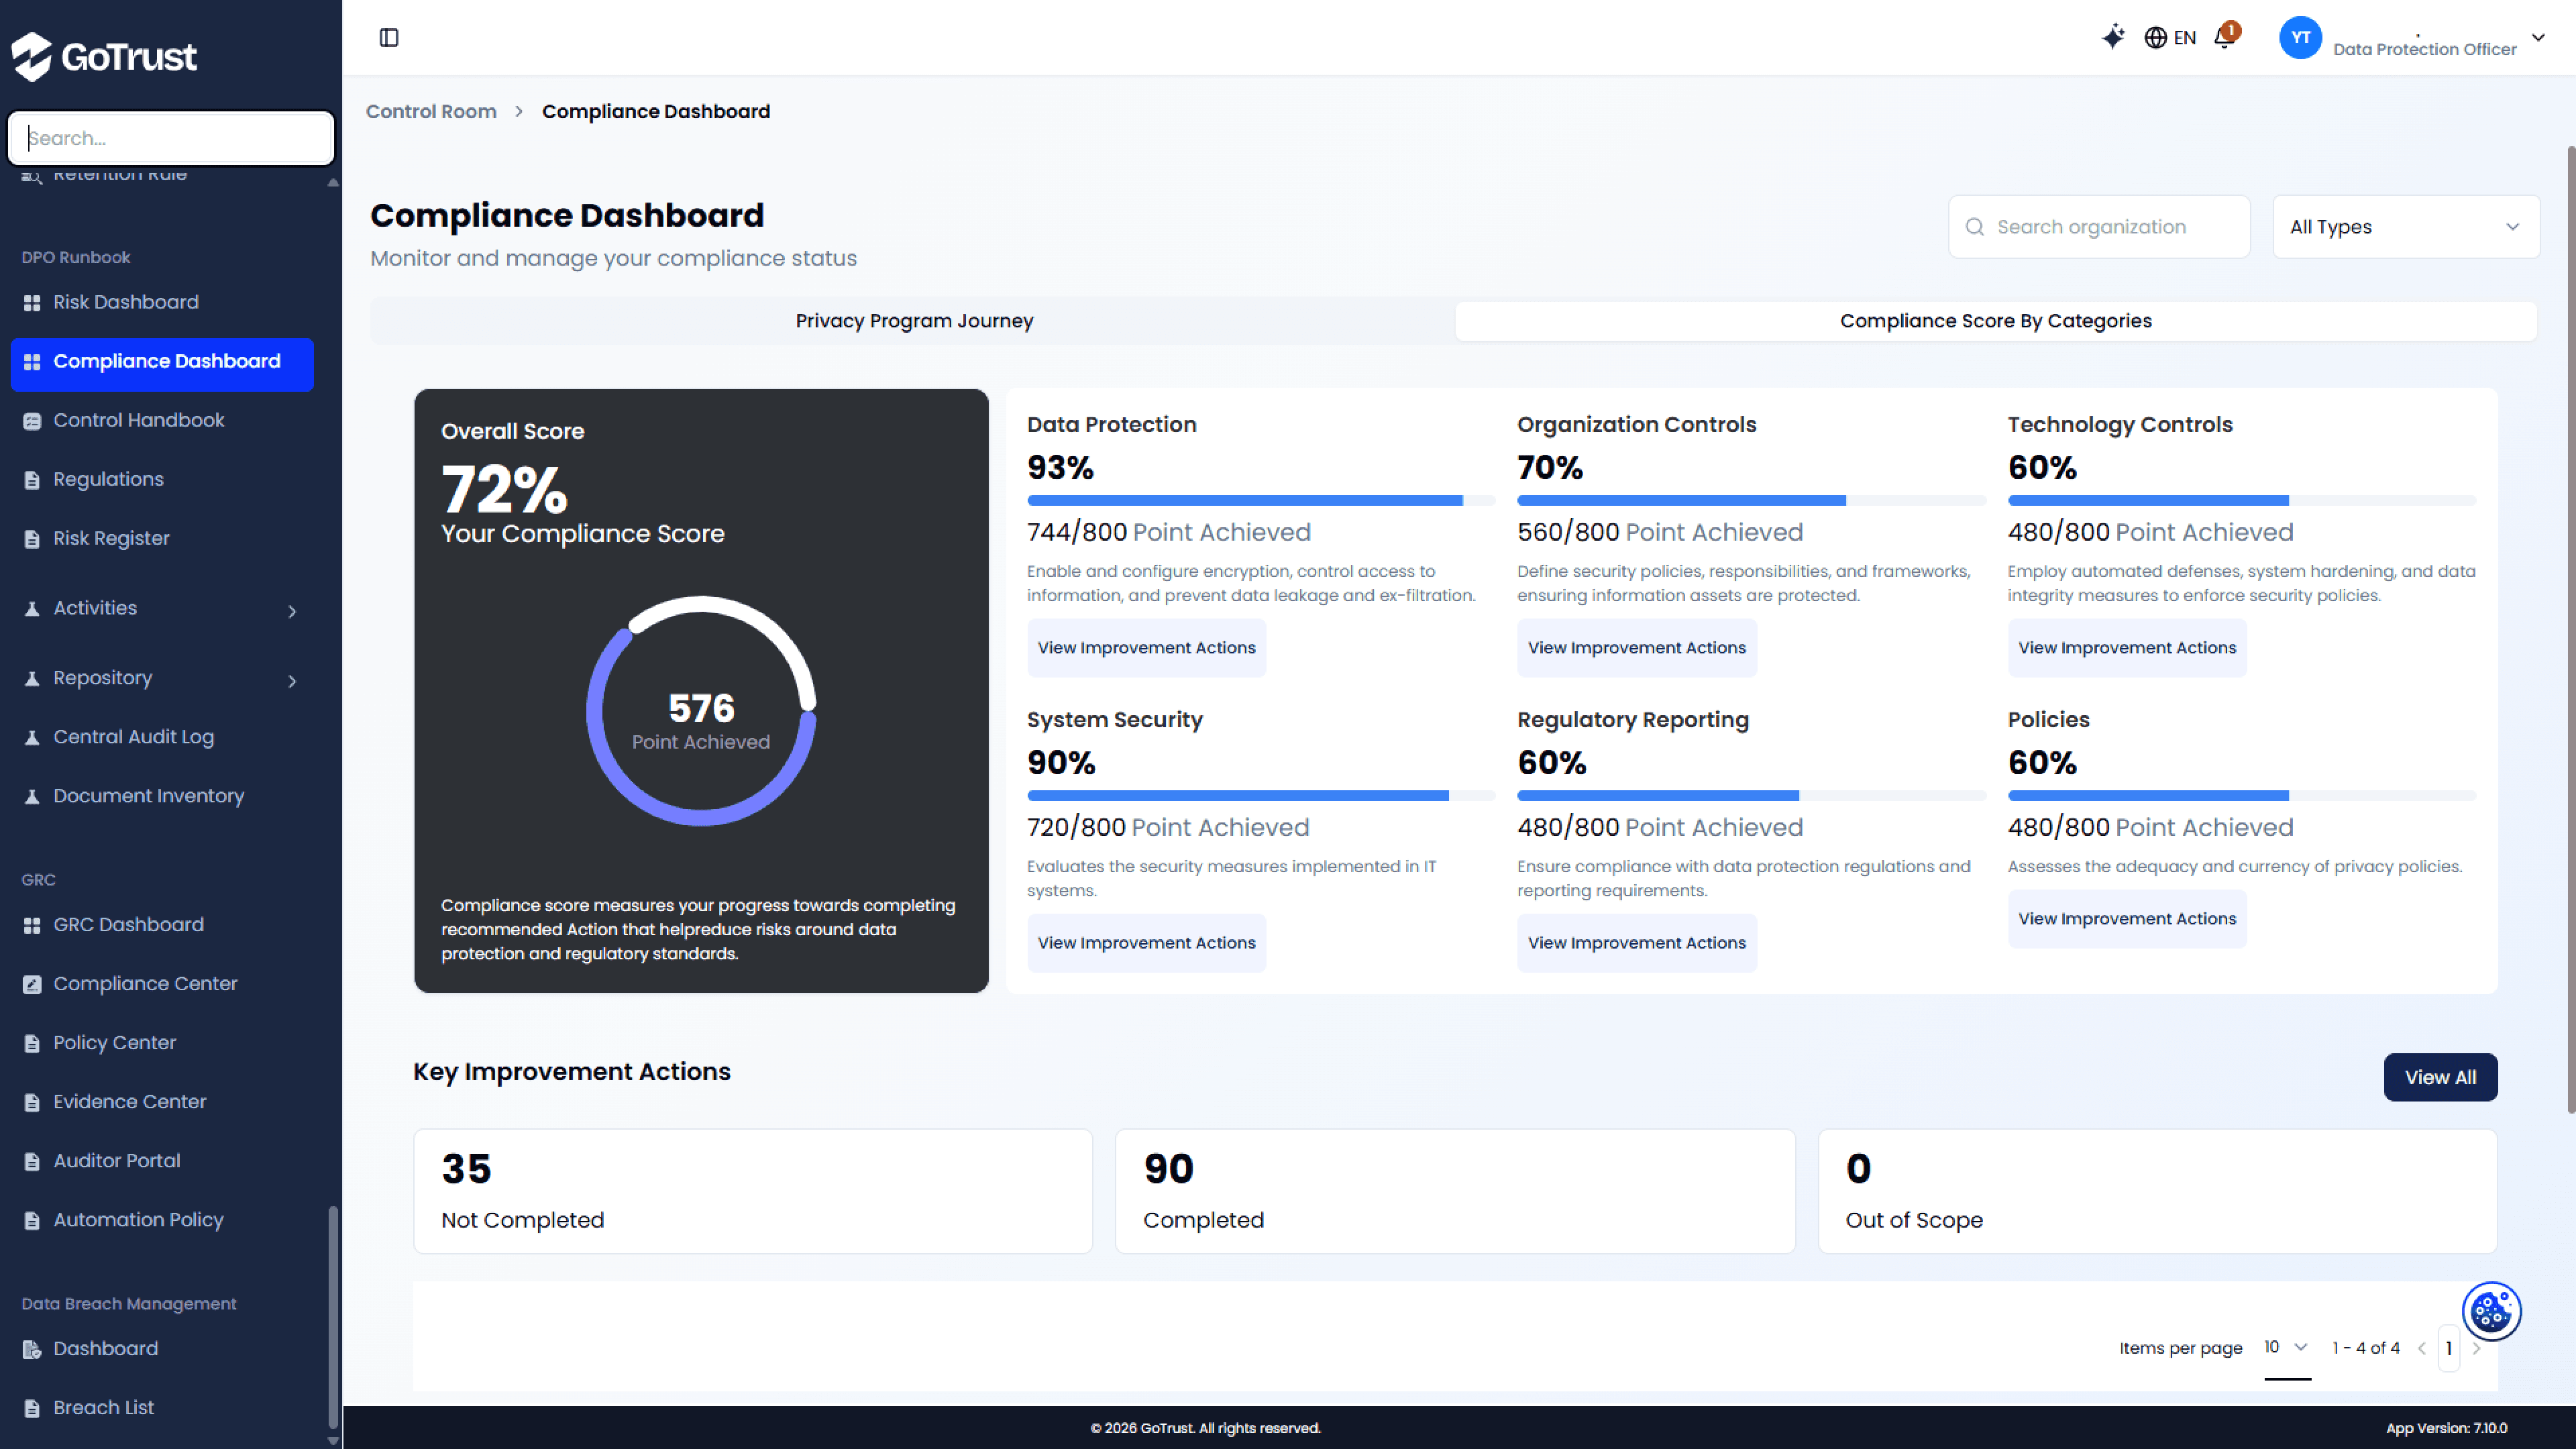
Task: Click the Risk Dashboard grid icon
Action: click(32, 303)
